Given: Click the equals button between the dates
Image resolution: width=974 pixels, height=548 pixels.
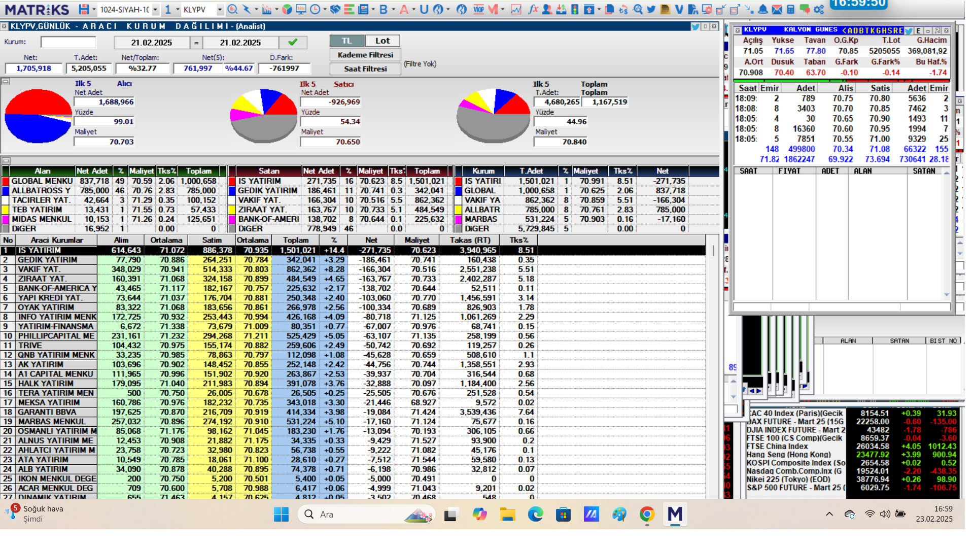Looking at the screenshot, I should (196, 43).
